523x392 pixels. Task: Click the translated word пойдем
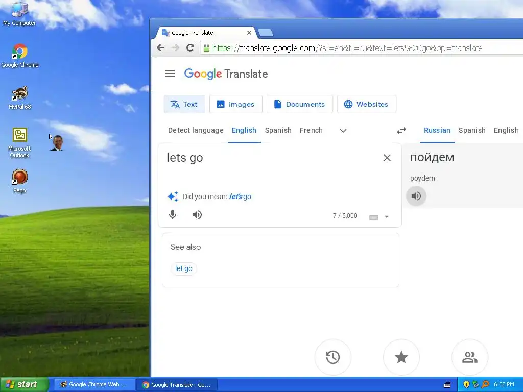point(432,157)
